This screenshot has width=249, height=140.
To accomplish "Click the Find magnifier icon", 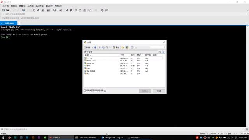I will point(38,10).
